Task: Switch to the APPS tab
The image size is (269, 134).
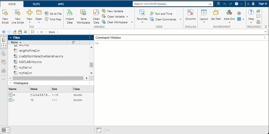Action: click(x=61, y=4)
